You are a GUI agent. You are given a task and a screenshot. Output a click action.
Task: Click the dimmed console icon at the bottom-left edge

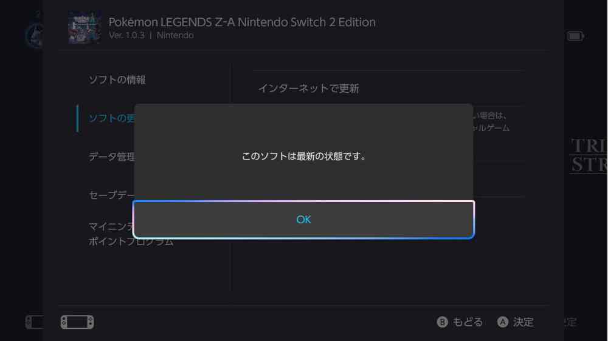coord(35,322)
